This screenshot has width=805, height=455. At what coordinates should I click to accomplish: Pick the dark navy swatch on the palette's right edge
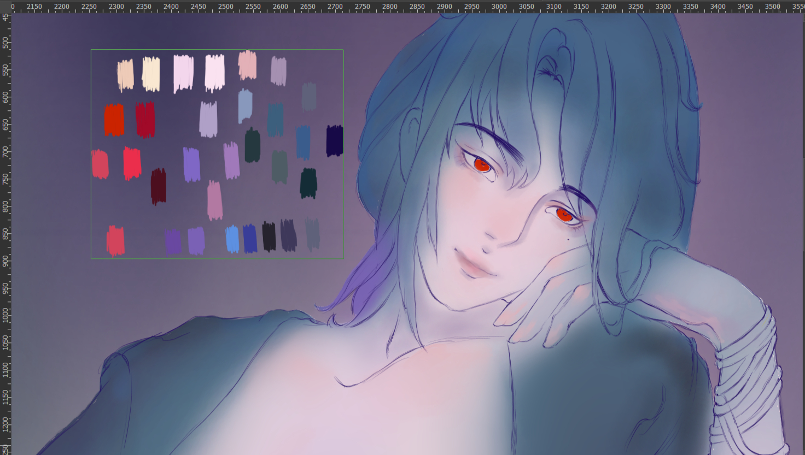[335, 140]
